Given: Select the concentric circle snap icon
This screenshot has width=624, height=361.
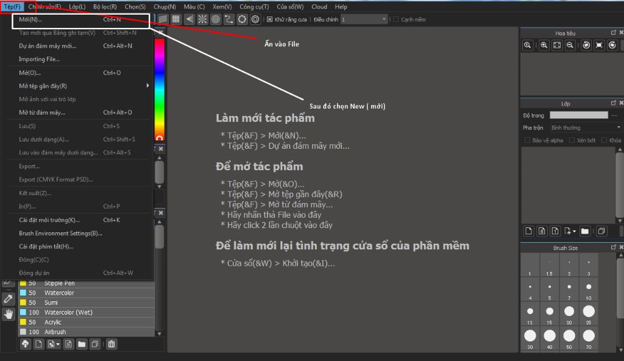Looking at the screenshot, I should click(216, 19).
